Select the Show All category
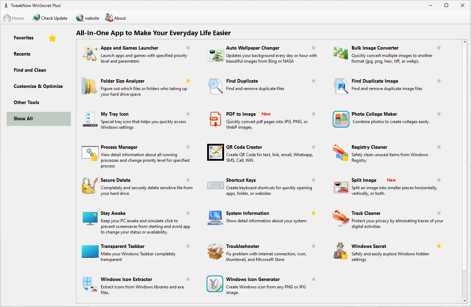This screenshot has height=307, width=471. (39, 119)
